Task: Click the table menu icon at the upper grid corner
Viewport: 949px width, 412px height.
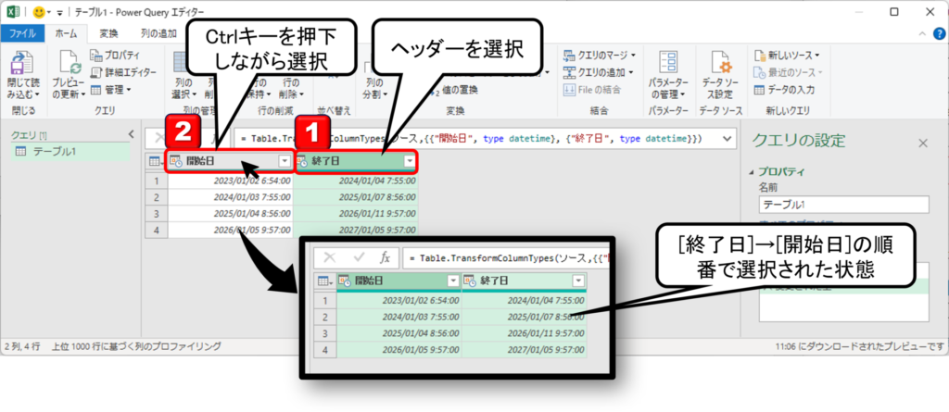Action: [156, 161]
